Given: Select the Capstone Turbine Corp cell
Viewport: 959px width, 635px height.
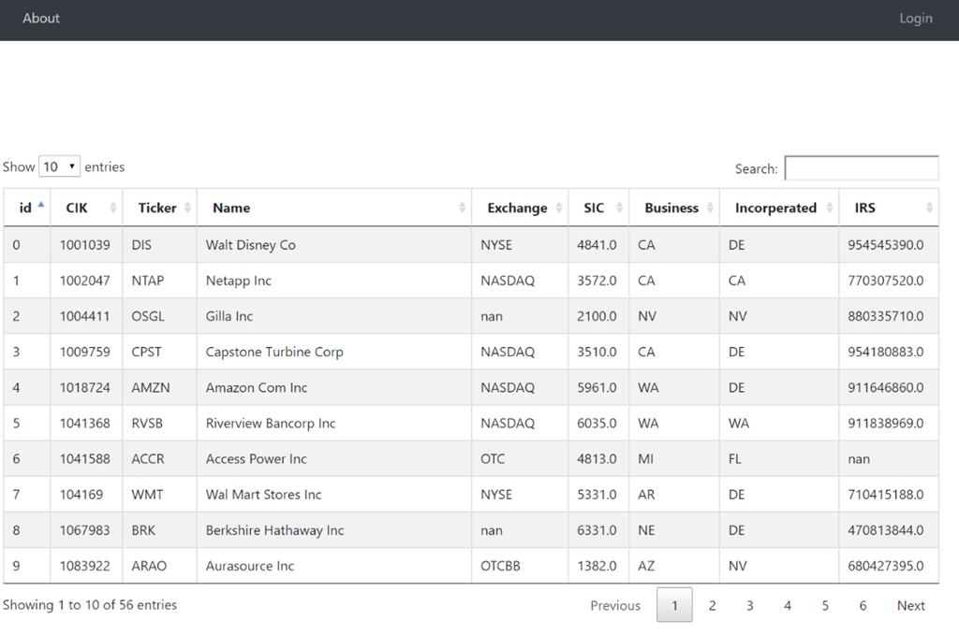Looking at the screenshot, I should (334, 352).
